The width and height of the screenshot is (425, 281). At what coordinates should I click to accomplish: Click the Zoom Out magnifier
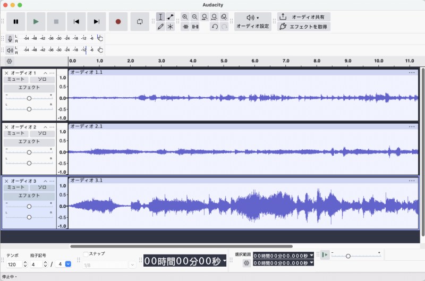coord(195,17)
